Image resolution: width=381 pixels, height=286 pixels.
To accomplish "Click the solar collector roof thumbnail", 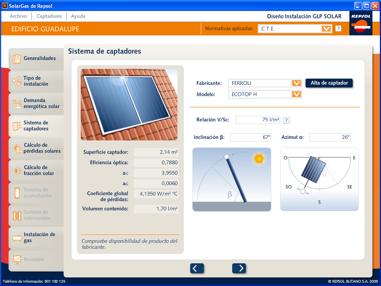I will pyautogui.click(x=129, y=105).
